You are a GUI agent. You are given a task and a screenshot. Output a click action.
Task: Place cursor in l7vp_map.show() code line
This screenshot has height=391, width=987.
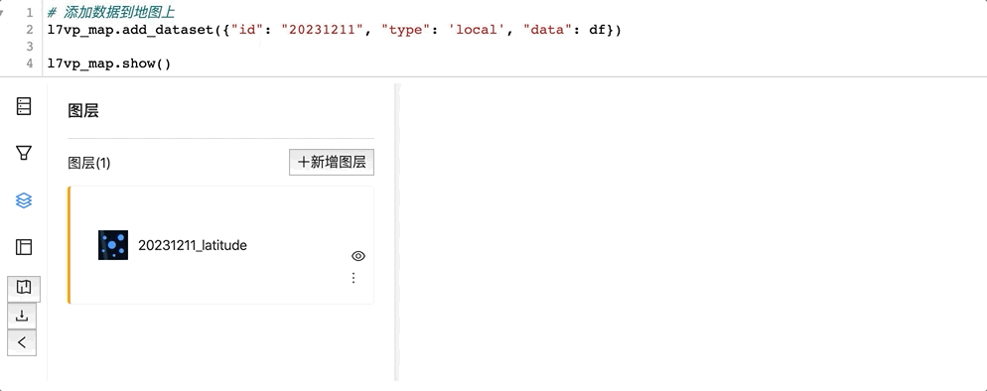point(109,64)
